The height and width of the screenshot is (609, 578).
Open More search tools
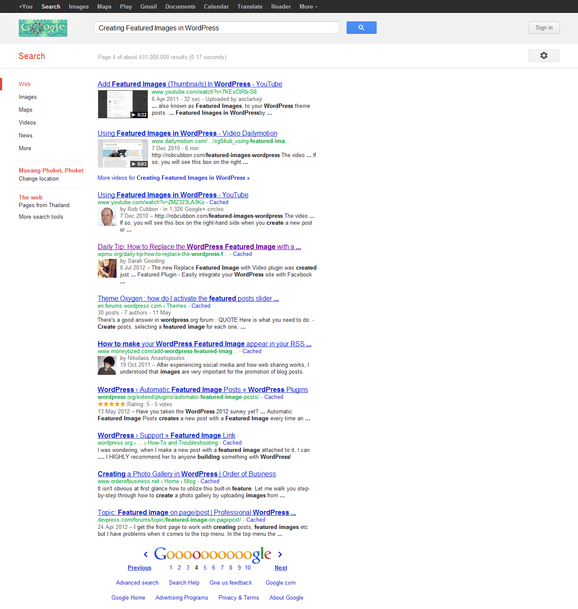pos(41,217)
